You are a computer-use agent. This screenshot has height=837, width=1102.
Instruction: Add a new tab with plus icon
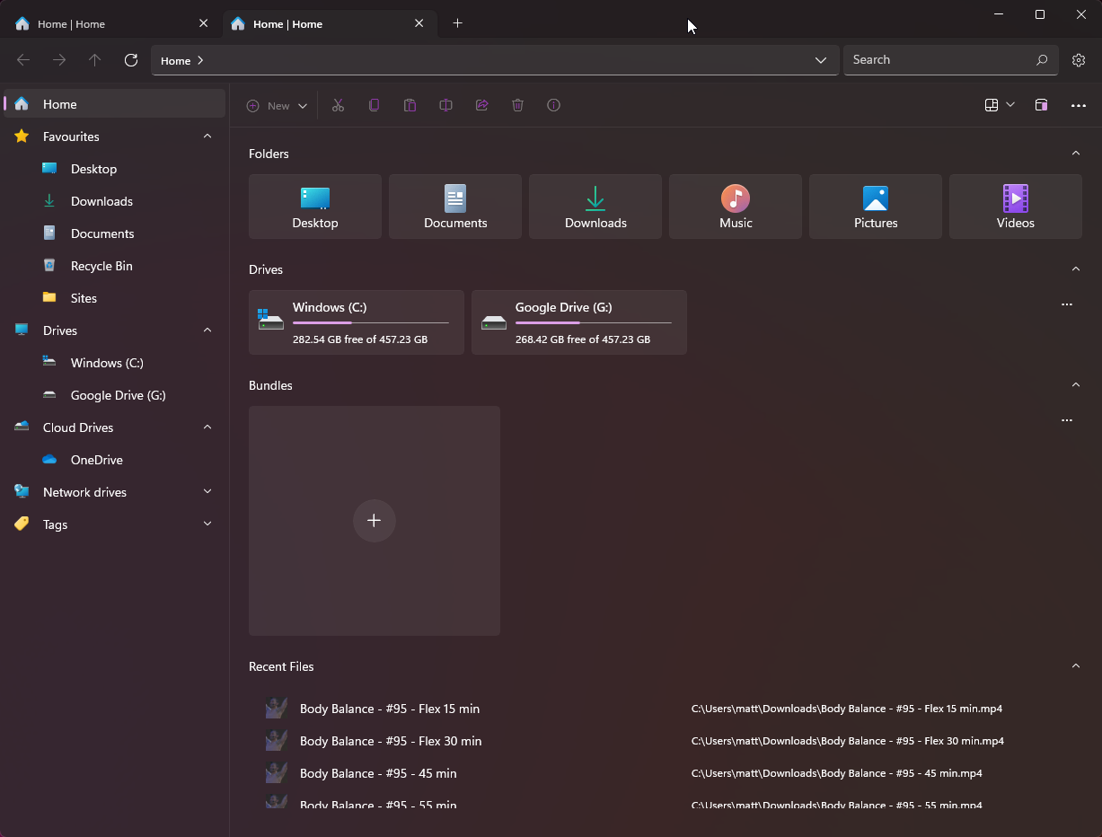point(457,23)
